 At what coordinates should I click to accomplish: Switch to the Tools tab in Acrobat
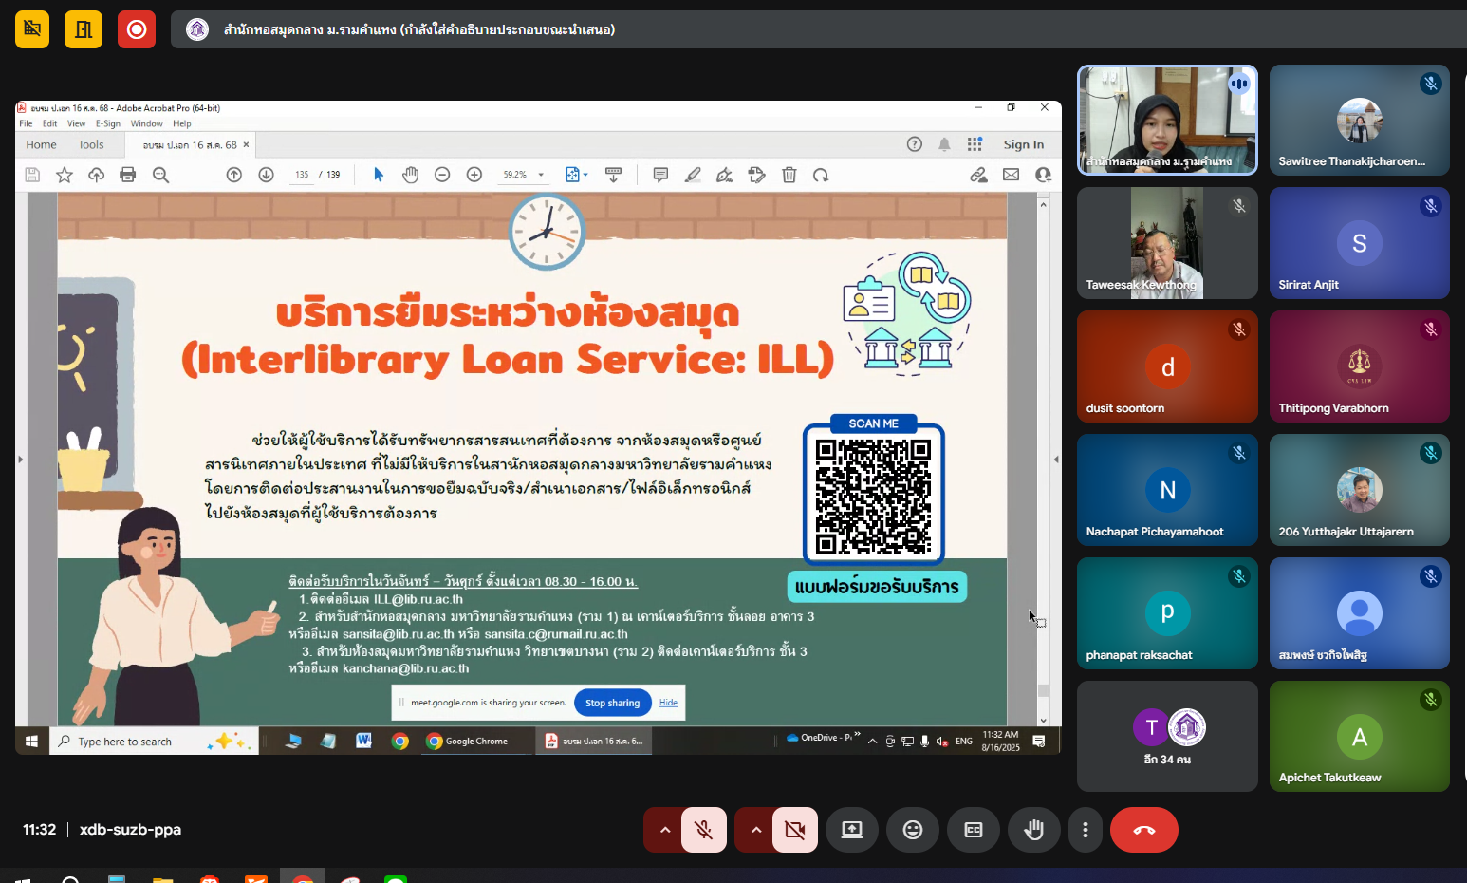point(91,144)
